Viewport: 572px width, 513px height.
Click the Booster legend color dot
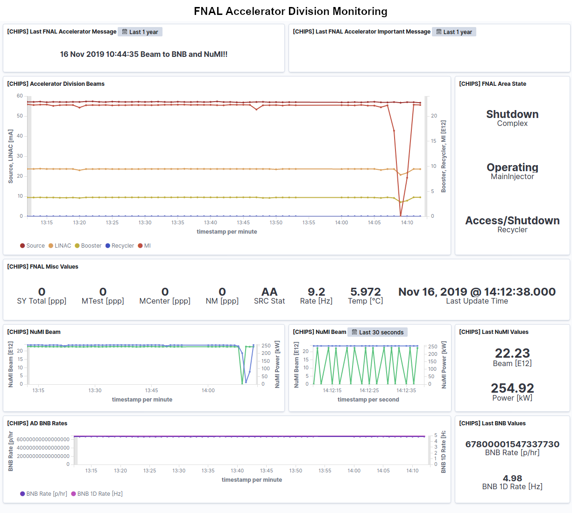click(78, 246)
